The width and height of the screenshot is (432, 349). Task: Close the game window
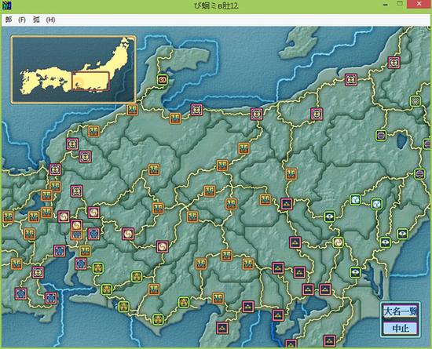click(419, 4)
